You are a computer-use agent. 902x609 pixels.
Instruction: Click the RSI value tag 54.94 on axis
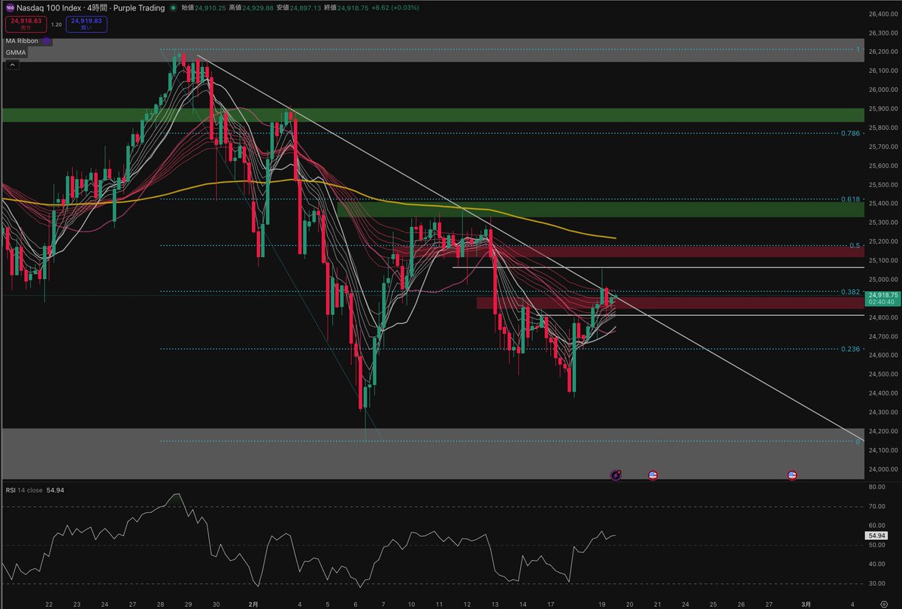(876, 535)
